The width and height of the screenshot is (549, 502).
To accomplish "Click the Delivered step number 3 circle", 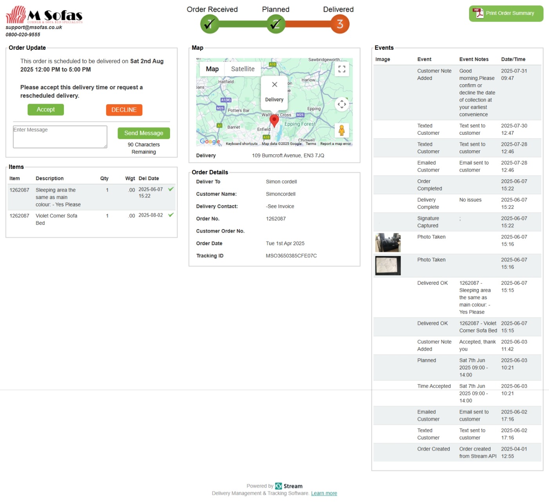I will tap(340, 24).
